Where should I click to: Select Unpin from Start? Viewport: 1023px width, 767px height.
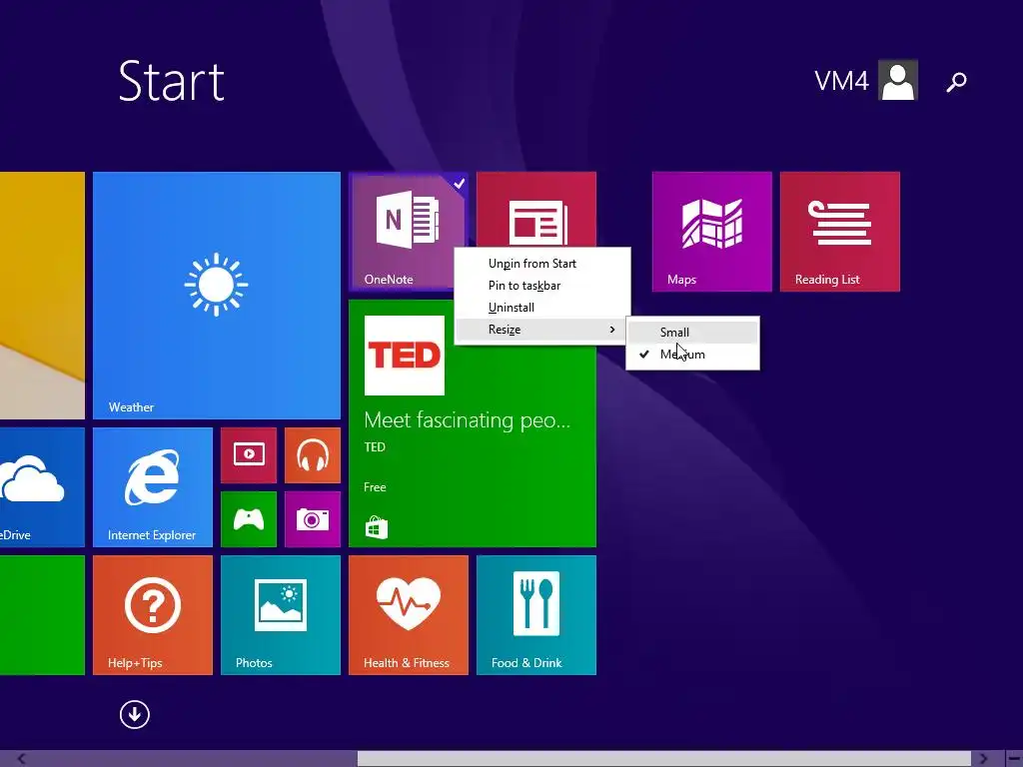[542, 264]
